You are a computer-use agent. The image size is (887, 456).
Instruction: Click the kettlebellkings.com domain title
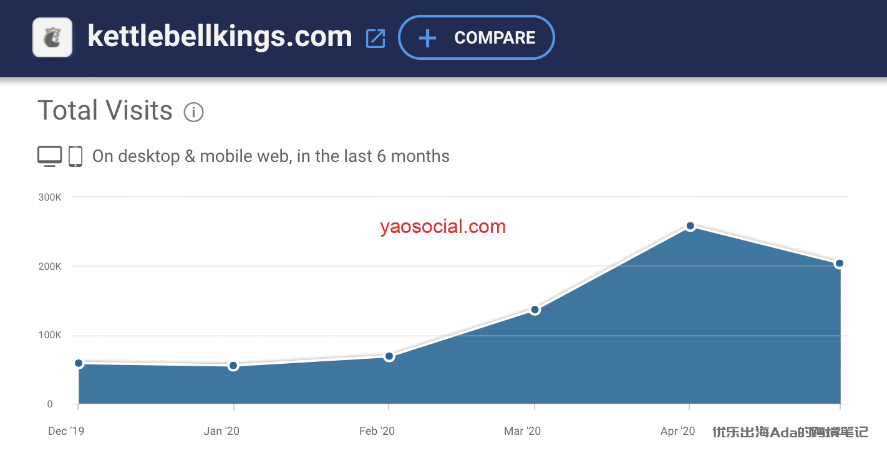pyautogui.click(x=220, y=36)
